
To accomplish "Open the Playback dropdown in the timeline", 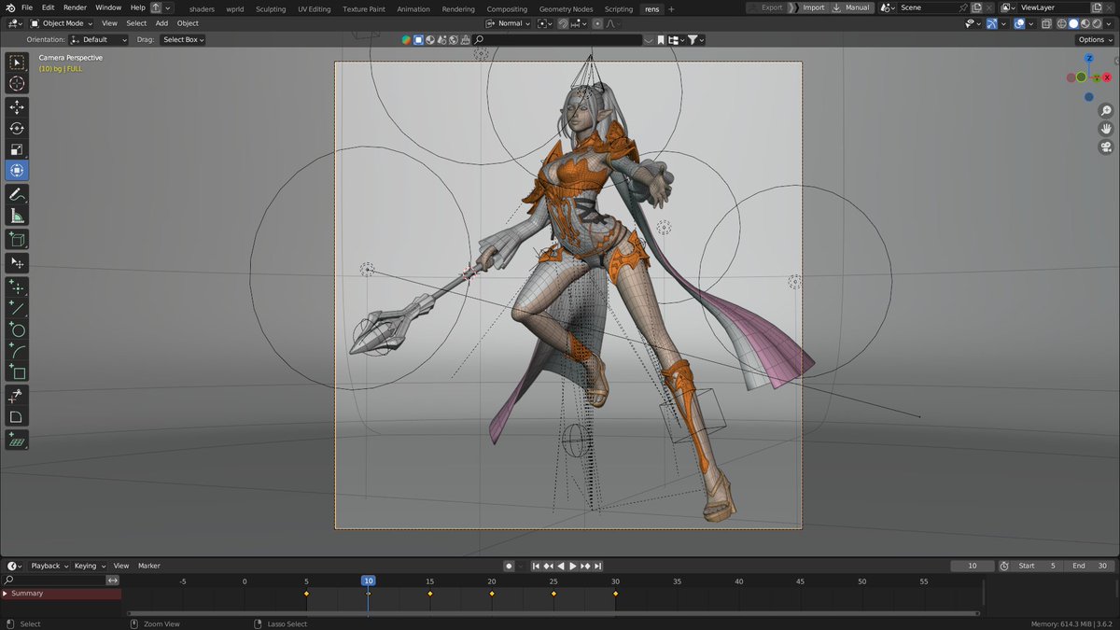I will click(x=49, y=566).
